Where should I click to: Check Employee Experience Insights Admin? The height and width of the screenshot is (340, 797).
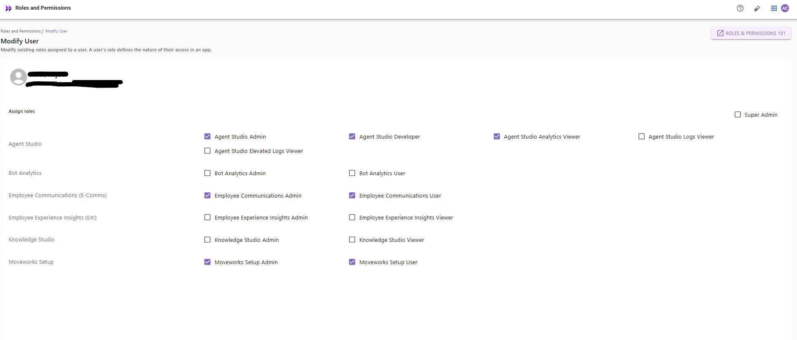(207, 217)
